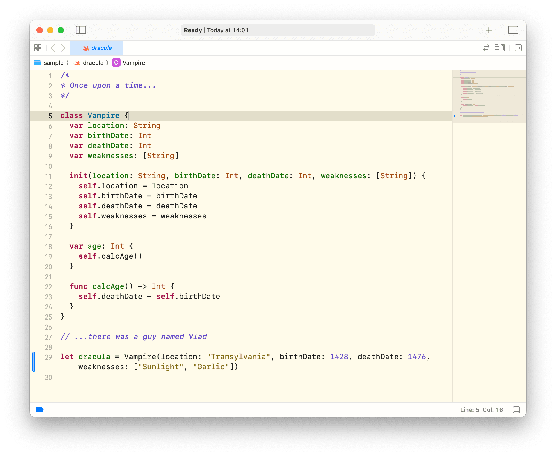Switch to the dracula tab

coord(96,48)
